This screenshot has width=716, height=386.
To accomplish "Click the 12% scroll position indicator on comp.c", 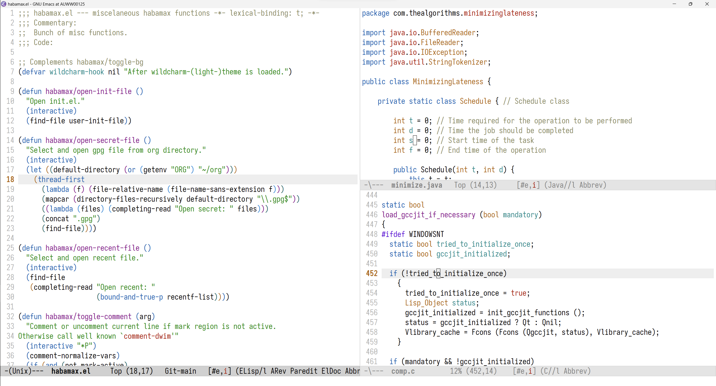I will pyautogui.click(x=457, y=371).
